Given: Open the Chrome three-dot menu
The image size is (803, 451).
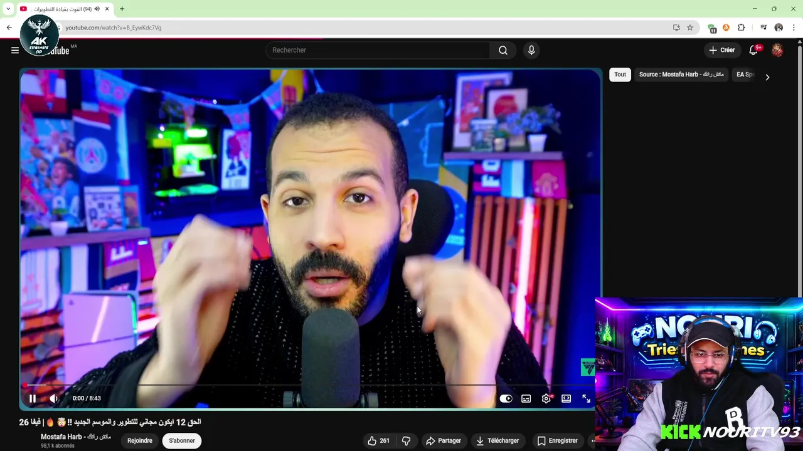Looking at the screenshot, I should [x=794, y=28].
